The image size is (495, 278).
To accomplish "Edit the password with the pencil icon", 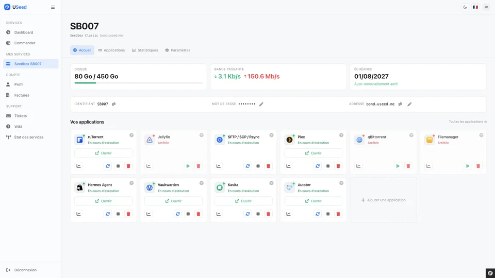I will point(261,104).
